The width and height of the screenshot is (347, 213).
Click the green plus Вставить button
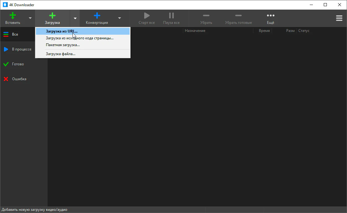coord(13,18)
